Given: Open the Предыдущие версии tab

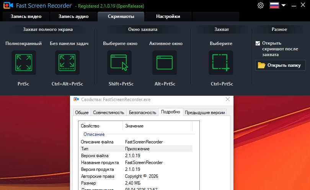Looking at the screenshot, I should coord(205,113).
